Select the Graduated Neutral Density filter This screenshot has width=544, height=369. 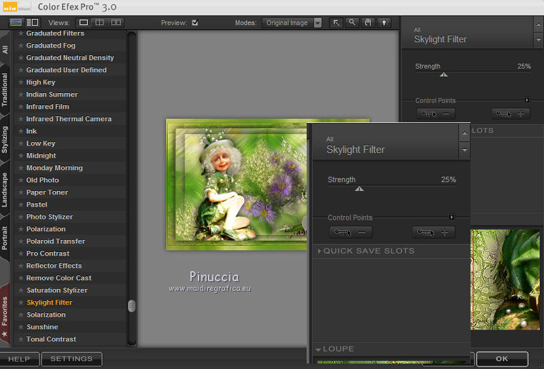pos(70,58)
